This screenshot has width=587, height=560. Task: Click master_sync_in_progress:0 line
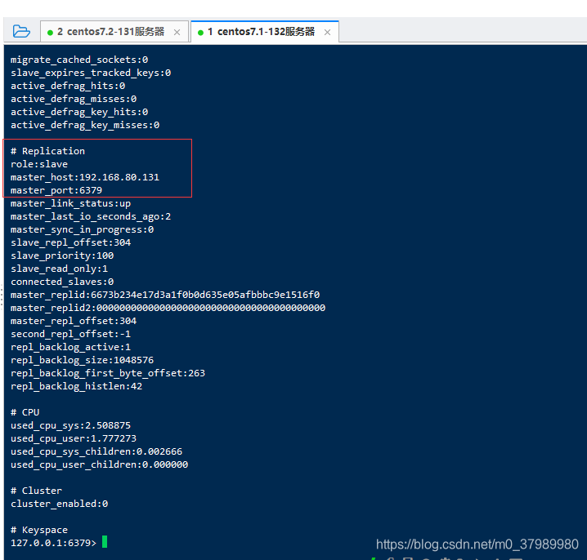click(x=82, y=229)
